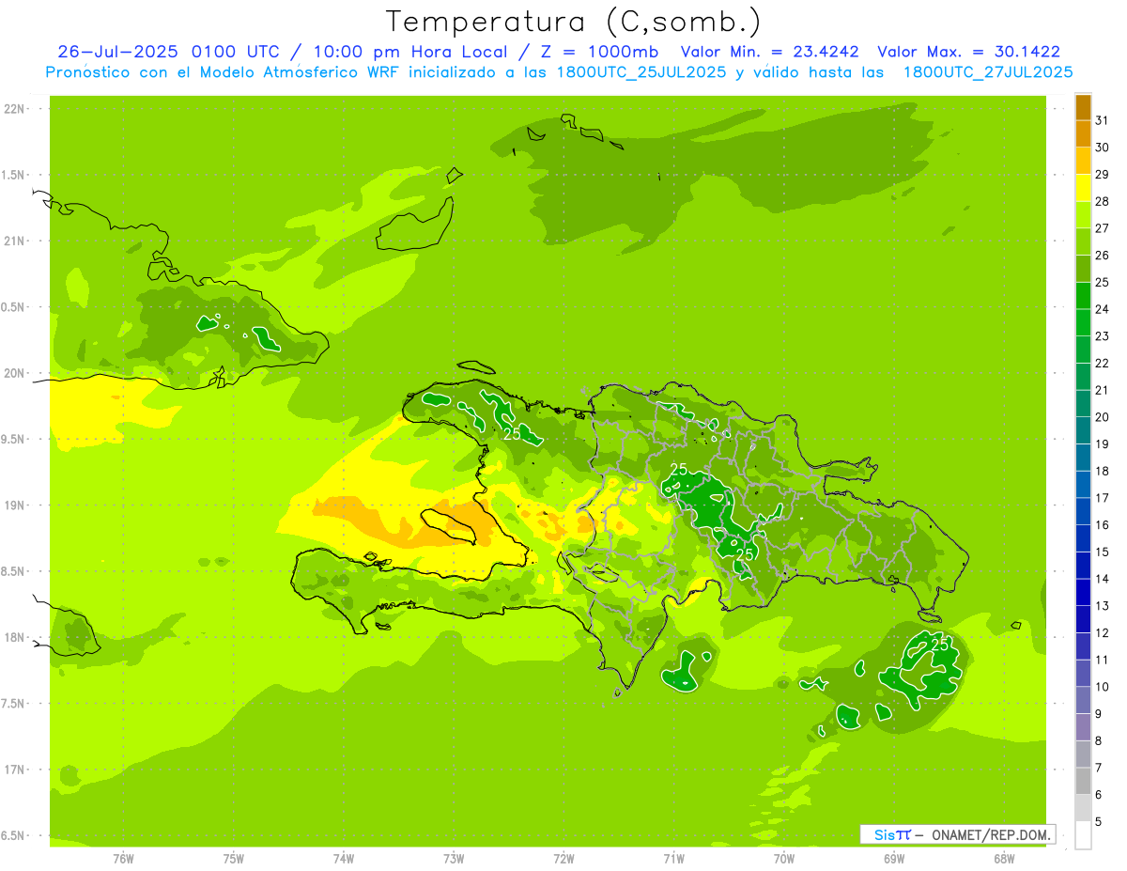This screenshot has width=1127, height=871.
Task: Click the legend value "11"
Action: click(1103, 661)
